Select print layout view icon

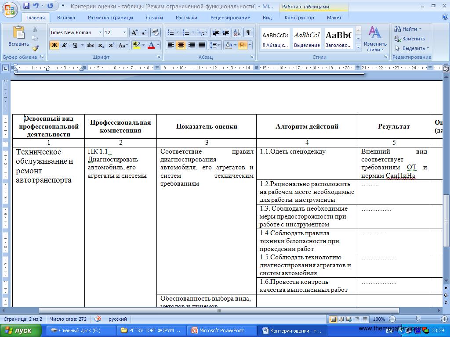coord(333,319)
